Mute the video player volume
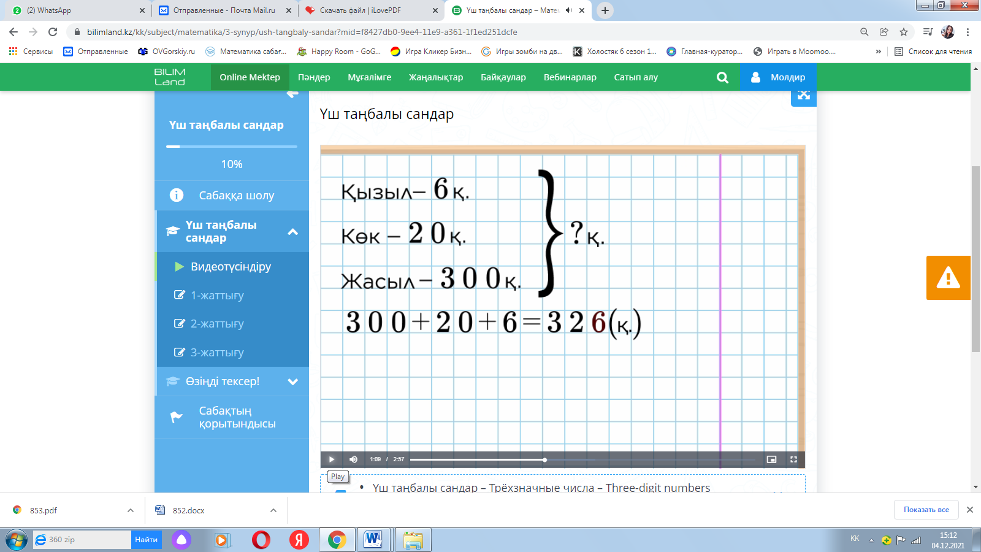The image size is (981, 552). [x=353, y=459]
